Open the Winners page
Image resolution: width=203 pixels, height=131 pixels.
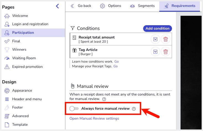[19, 50]
